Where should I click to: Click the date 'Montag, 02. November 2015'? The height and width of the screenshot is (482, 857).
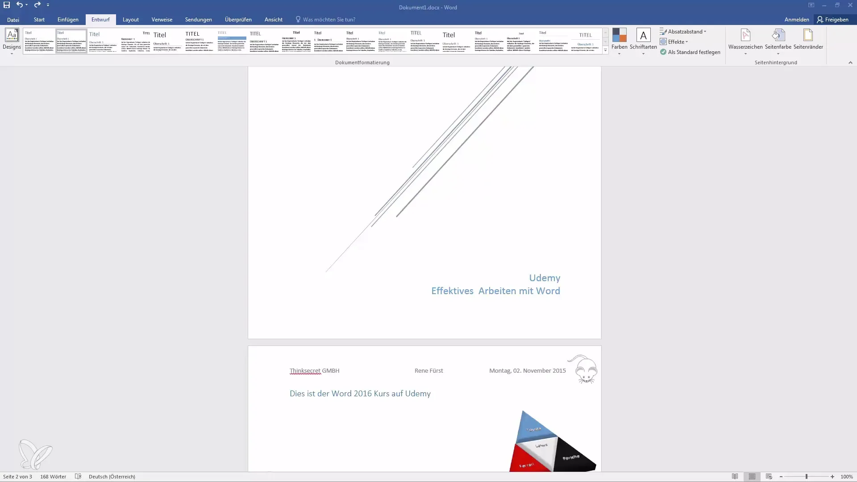click(528, 371)
